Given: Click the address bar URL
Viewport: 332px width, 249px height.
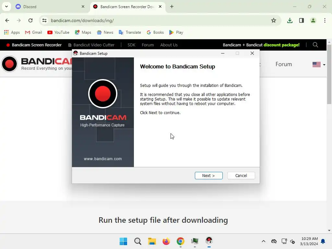Looking at the screenshot, I should click(82, 20).
